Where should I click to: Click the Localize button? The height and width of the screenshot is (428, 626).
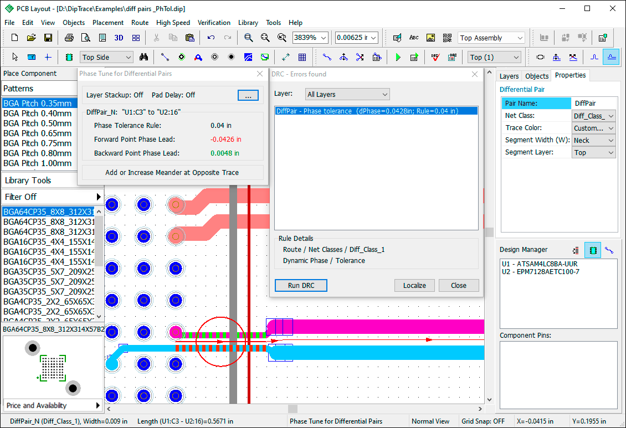coord(414,286)
